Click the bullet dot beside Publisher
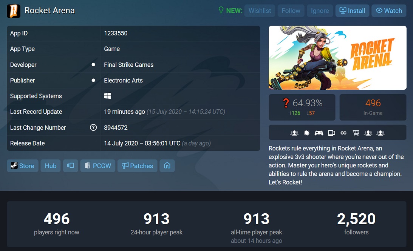Screen dimensions: 413x251 tap(93, 80)
